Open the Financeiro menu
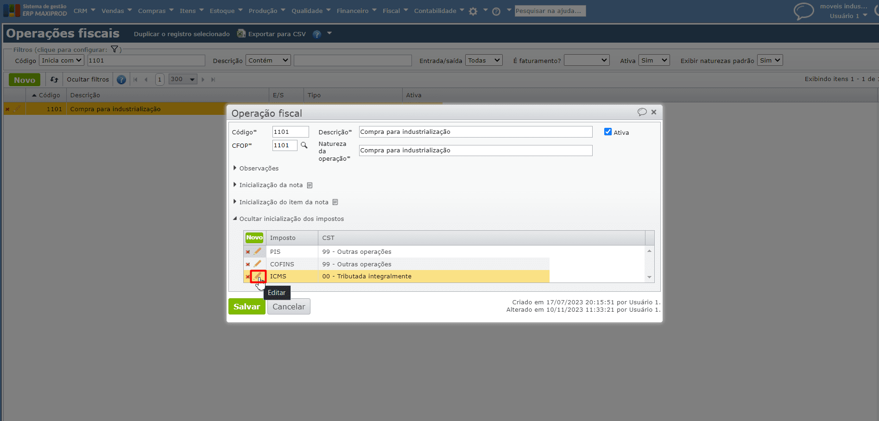Viewport: 879px width, 421px height. (357, 11)
